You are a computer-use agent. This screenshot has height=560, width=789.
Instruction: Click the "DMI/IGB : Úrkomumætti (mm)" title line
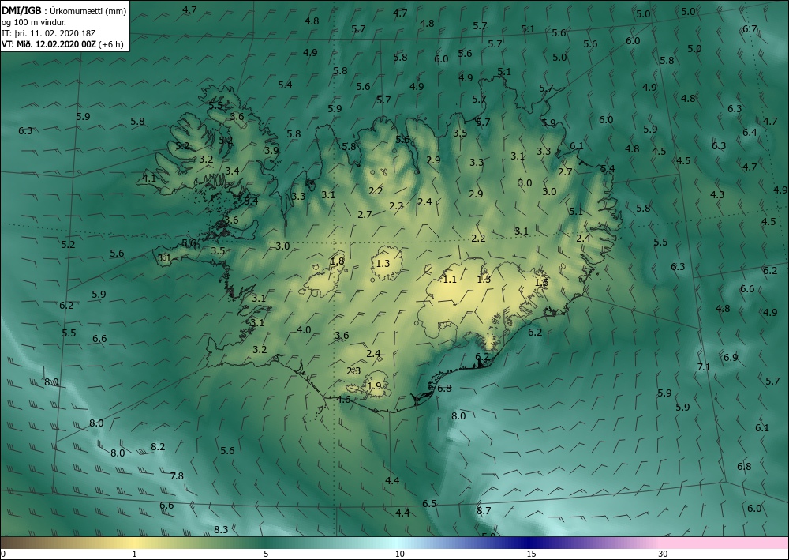[64, 10]
